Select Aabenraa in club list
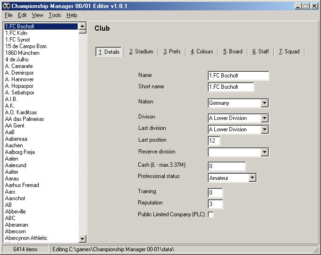This screenshot has width=321, height=255. (x=41, y=139)
